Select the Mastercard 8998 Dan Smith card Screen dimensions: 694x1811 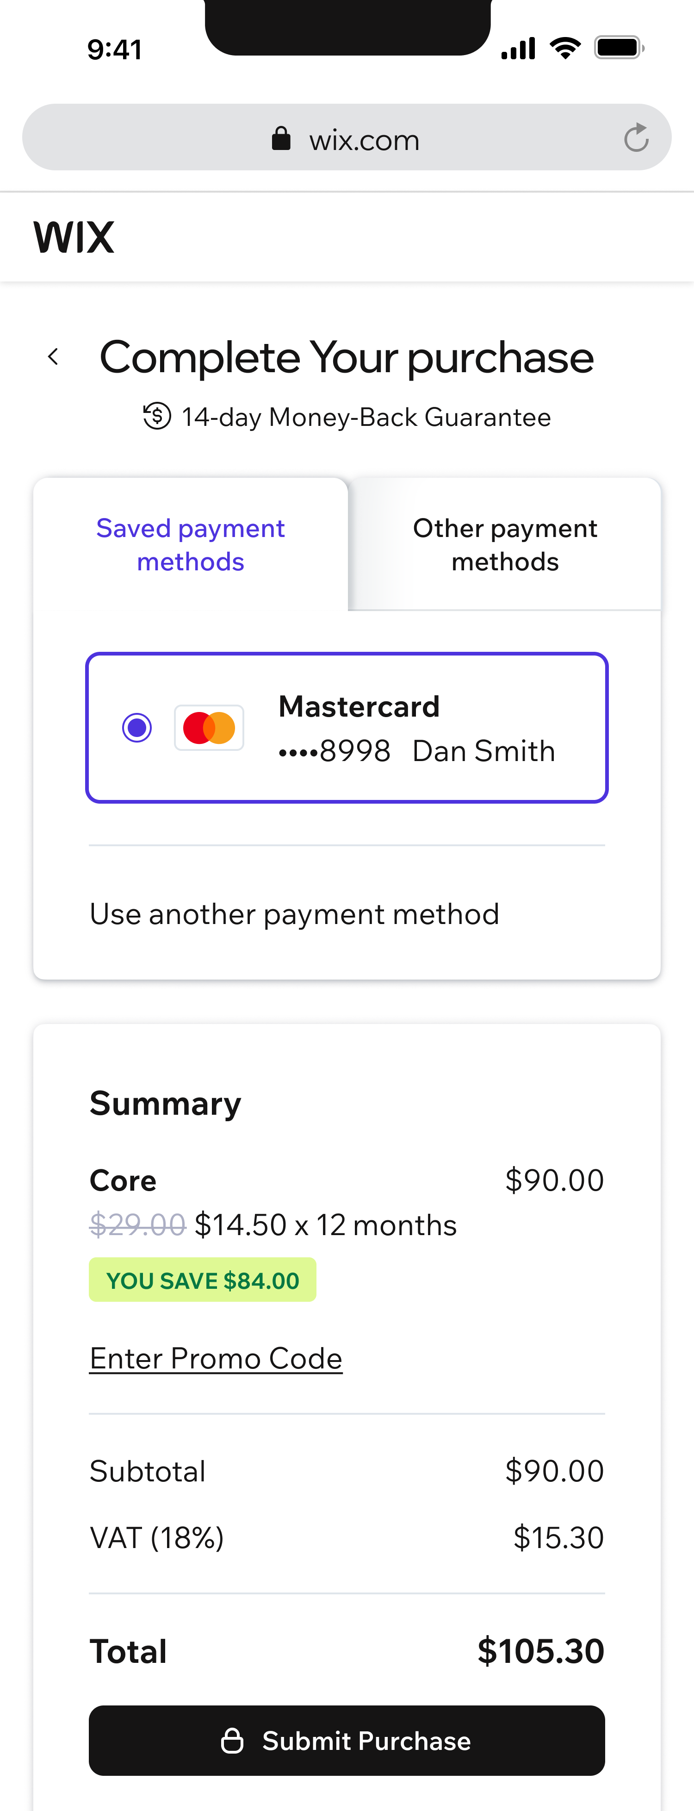(347, 728)
